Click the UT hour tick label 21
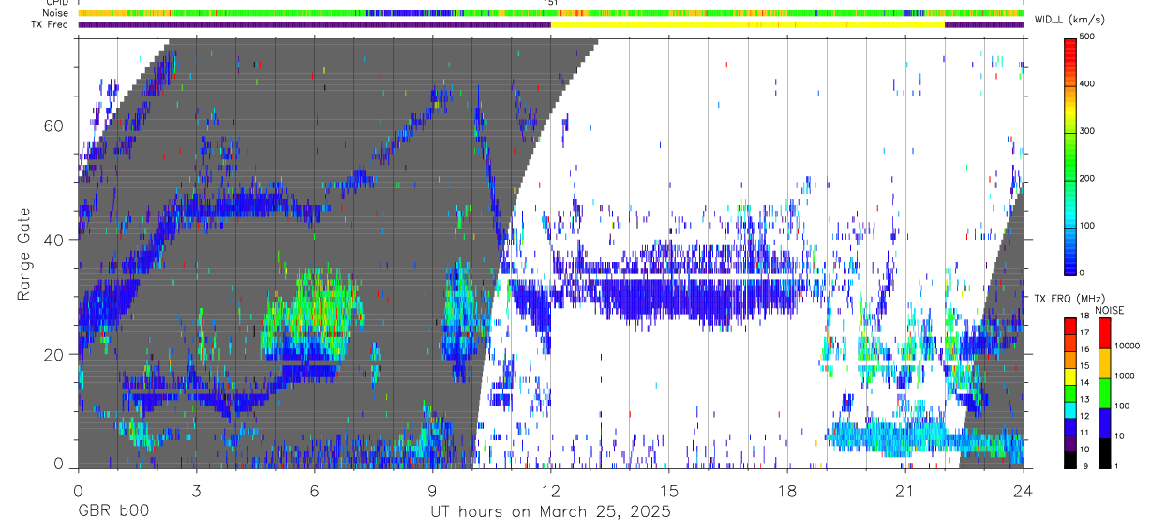The image size is (1151, 531). [904, 490]
